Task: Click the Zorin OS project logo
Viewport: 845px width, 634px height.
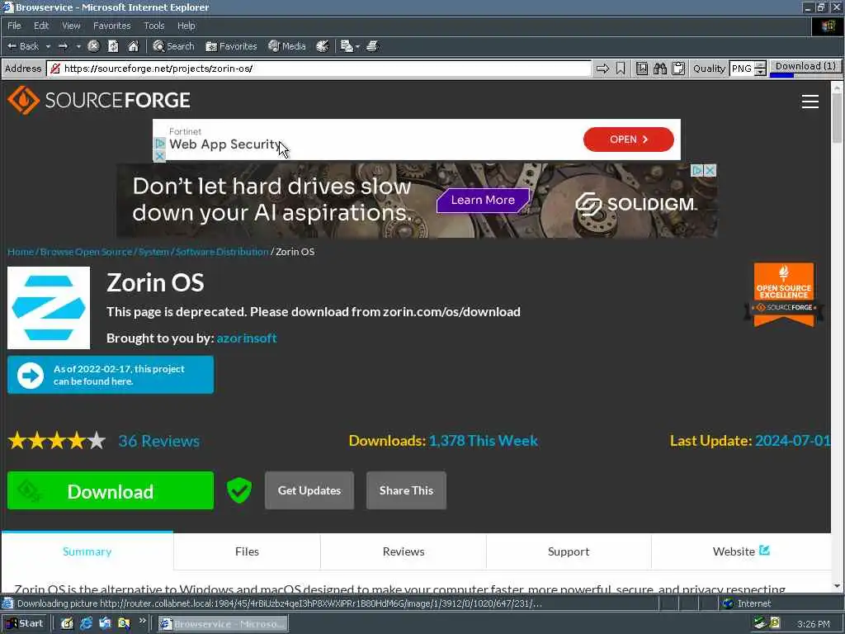Action: tap(49, 308)
